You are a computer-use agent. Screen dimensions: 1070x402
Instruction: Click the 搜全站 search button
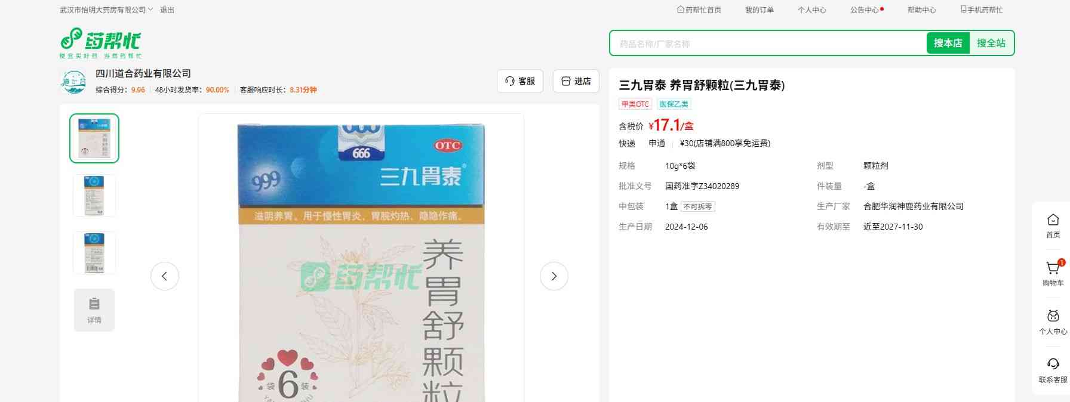click(991, 44)
